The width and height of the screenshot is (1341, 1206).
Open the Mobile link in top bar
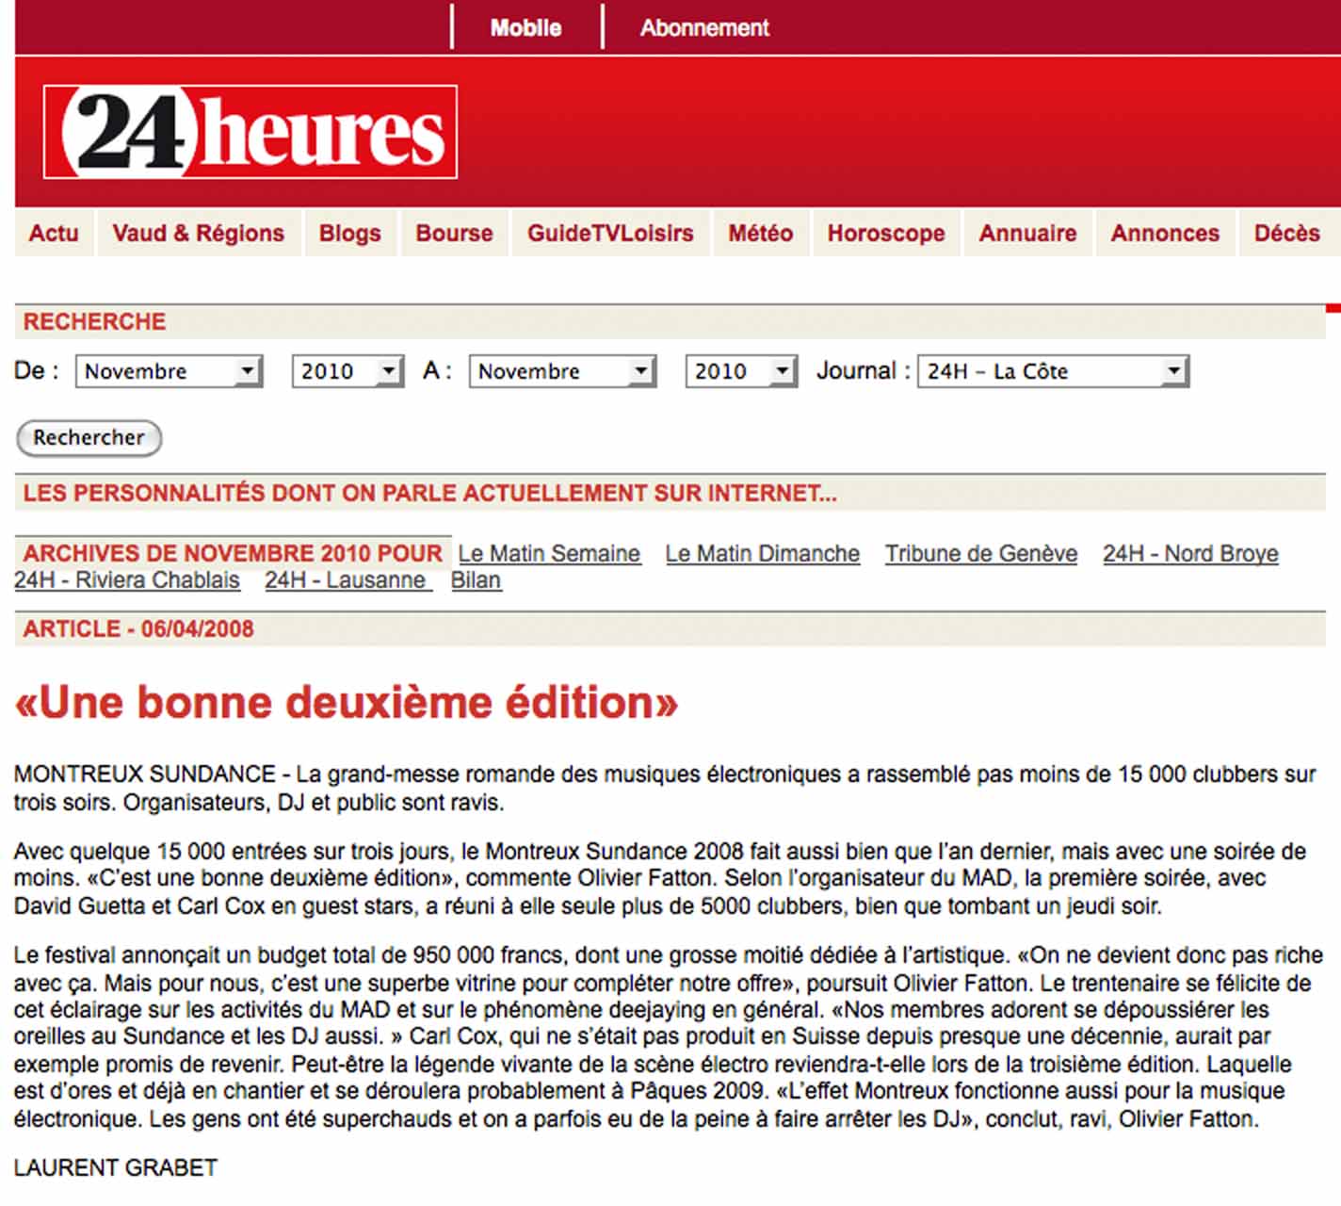tap(525, 28)
